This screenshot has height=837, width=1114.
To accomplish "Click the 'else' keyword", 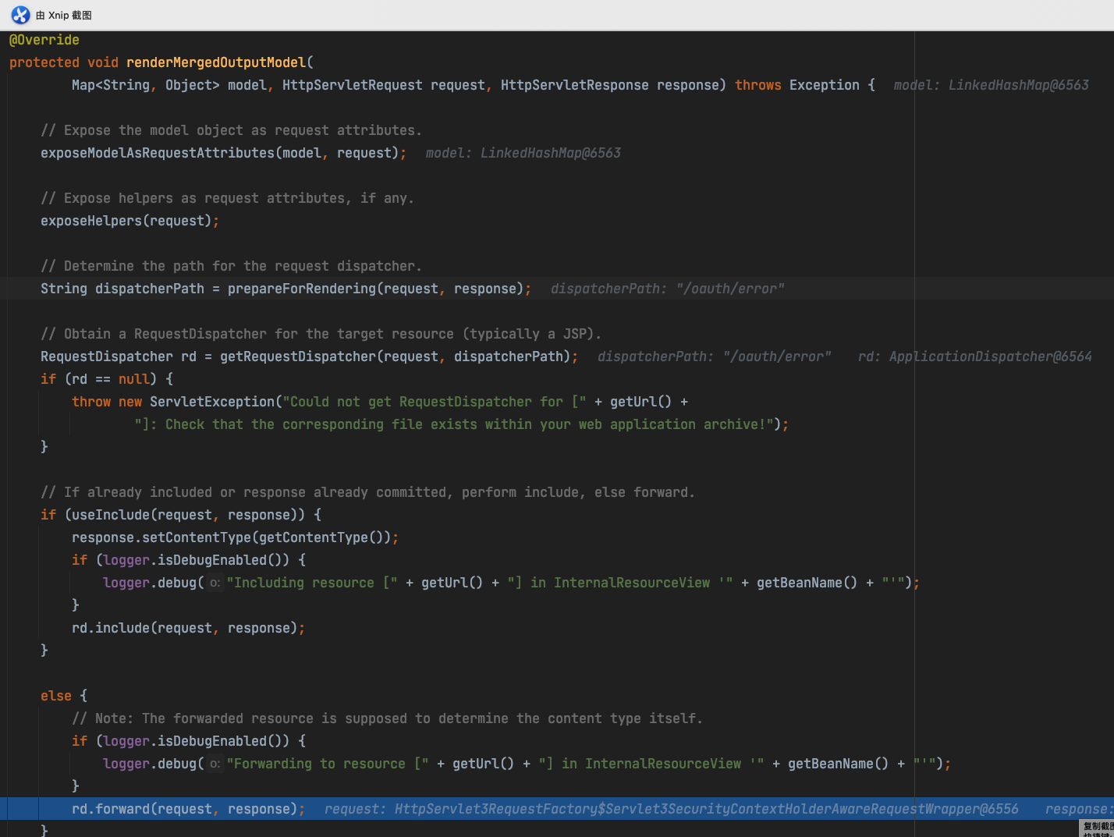I will pos(56,696).
